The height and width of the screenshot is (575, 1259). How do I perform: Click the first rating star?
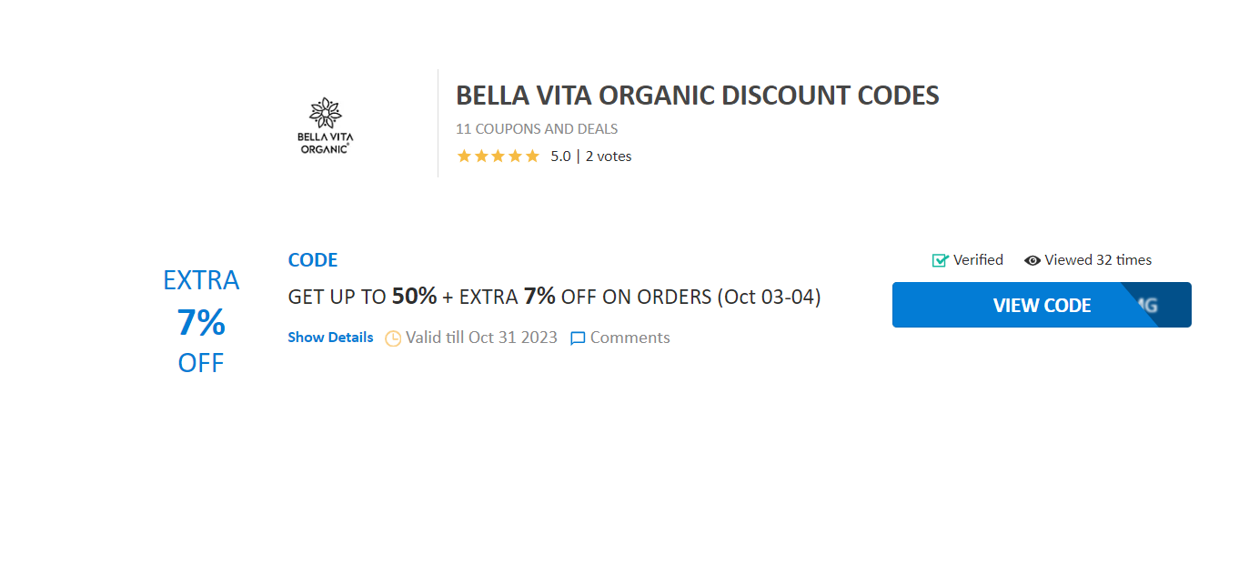point(464,156)
